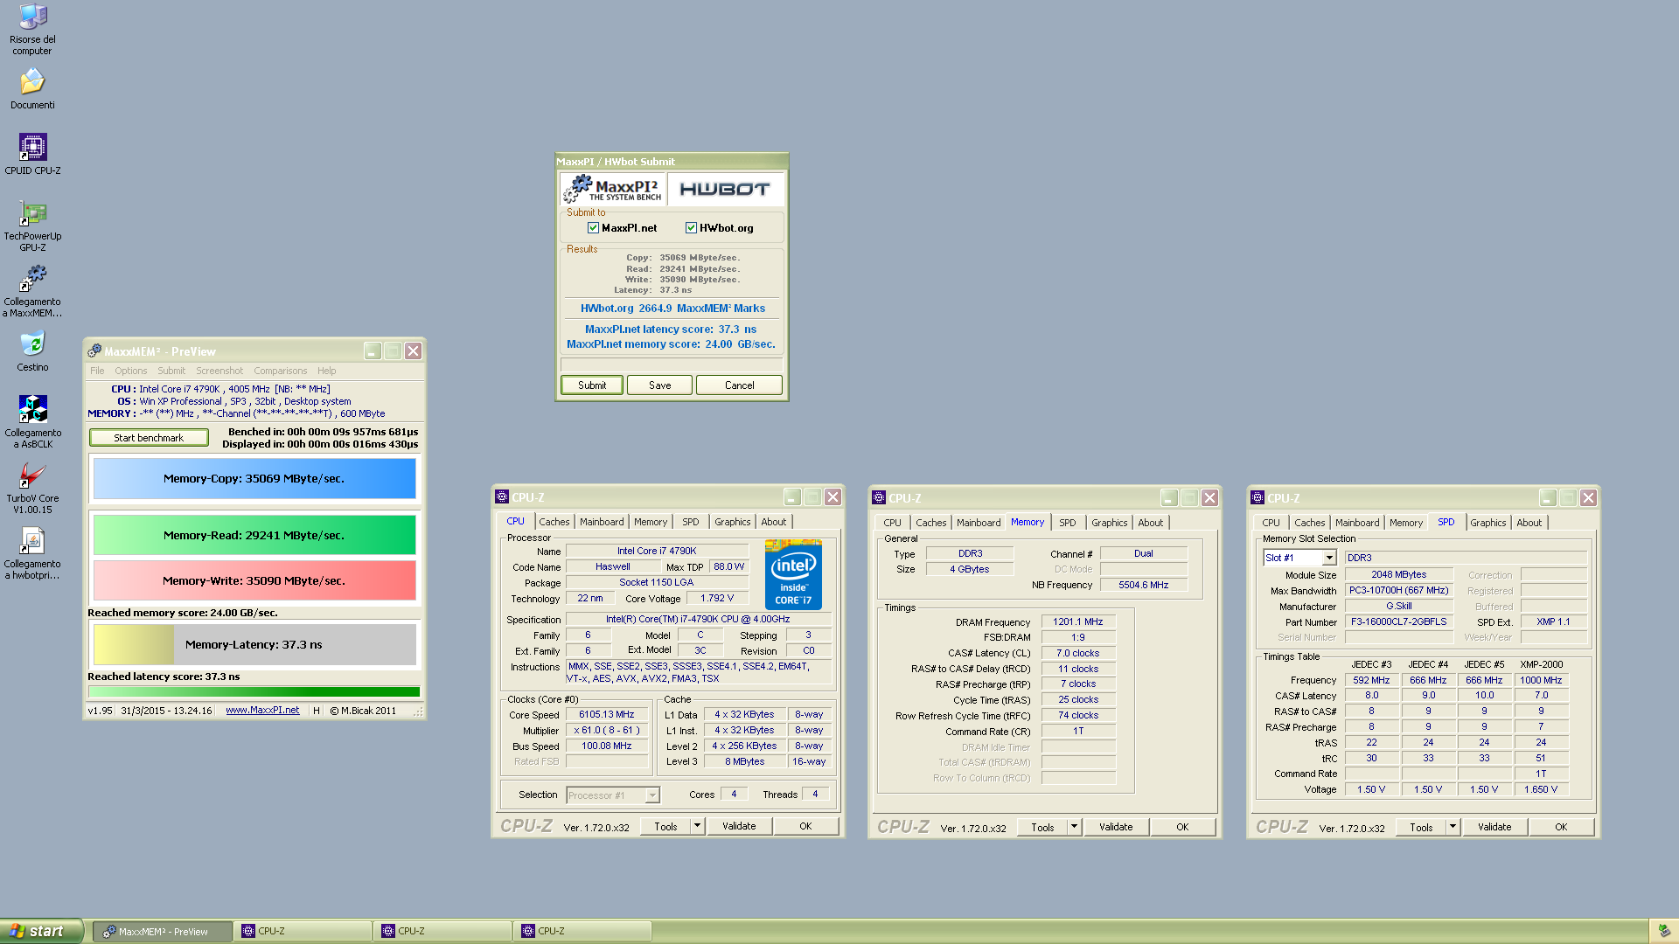Click Tools button in Memory window

1042,827
